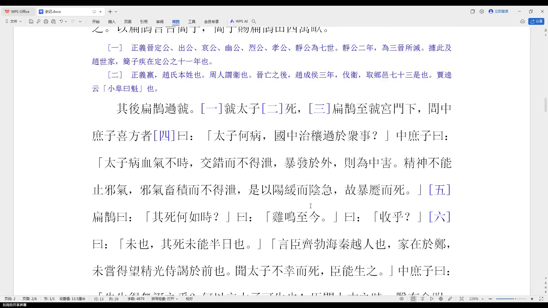Open the 引用 ribbon tab

pyautogui.click(x=144, y=22)
